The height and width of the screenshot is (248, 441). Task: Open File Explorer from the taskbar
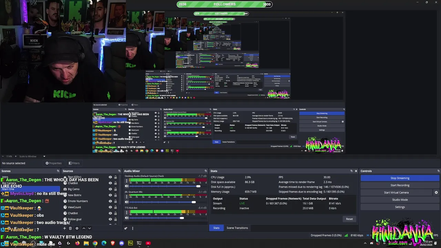point(86,243)
